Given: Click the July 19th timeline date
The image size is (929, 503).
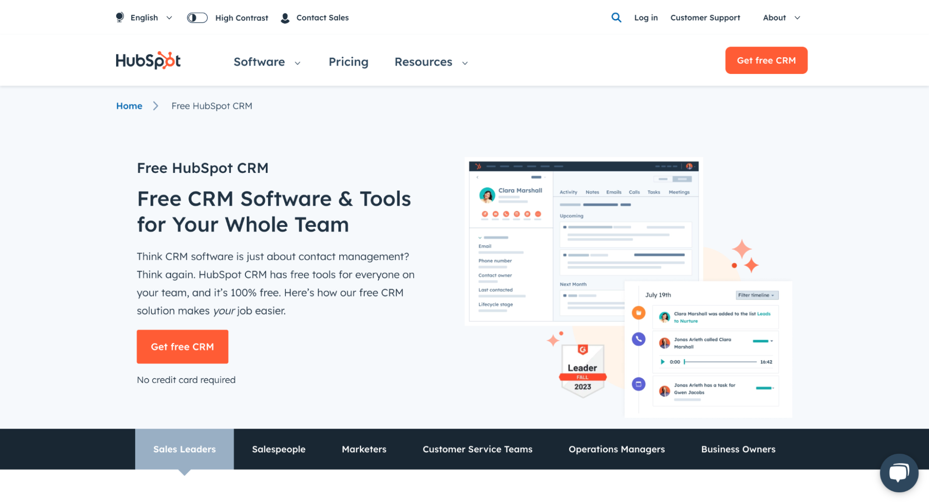Looking at the screenshot, I should click(x=658, y=295).
